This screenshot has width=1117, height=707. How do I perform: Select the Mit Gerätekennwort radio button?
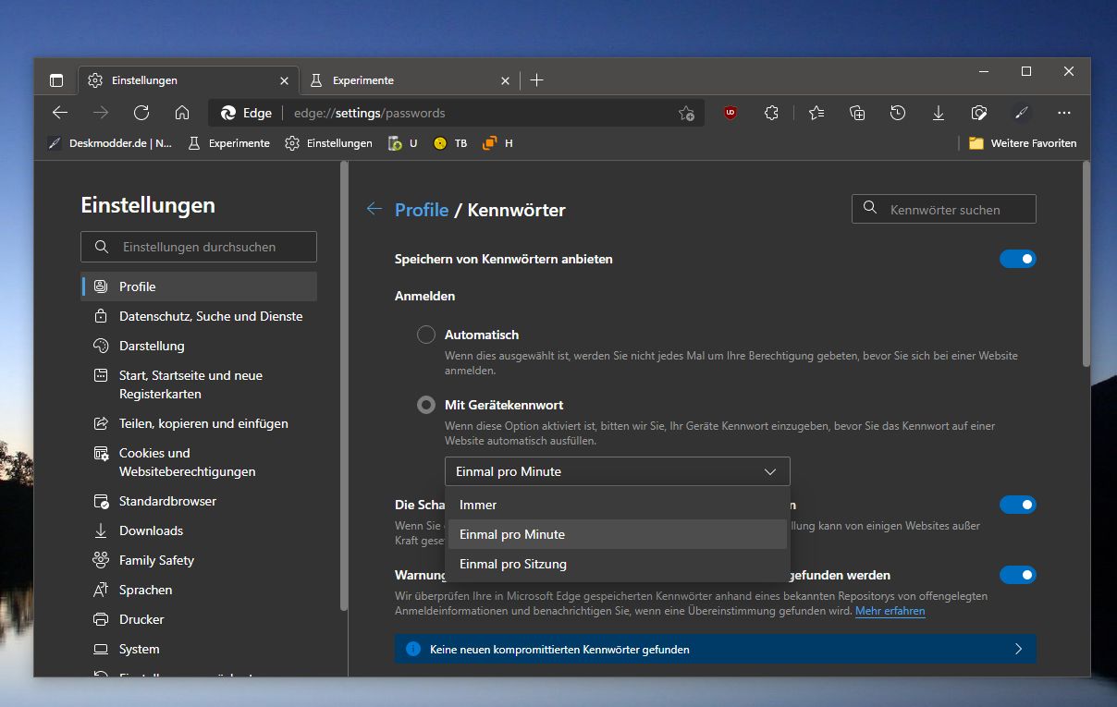tap(426, 405)
